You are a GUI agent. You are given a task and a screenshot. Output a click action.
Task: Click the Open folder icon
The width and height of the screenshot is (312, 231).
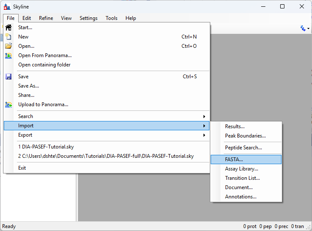pyautogui.click(x=8, y=46)
